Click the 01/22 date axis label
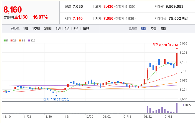Viewport: 195px width, 123px height. tap(148, 117)
